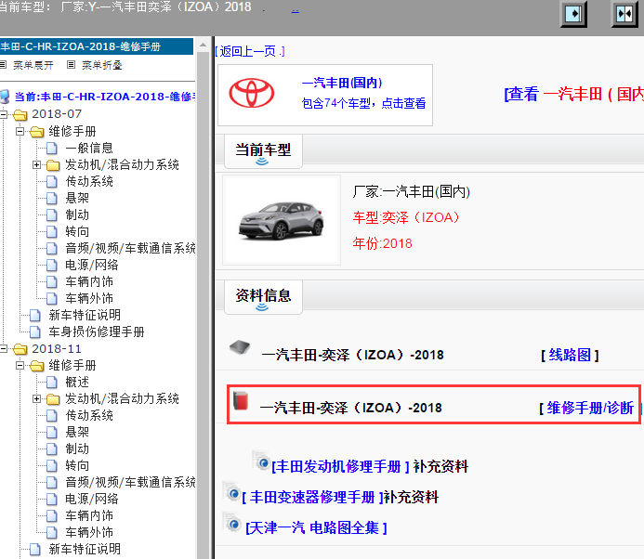Open 转向 under 2018-11
Viewport: 644px width, 559px height.
(77, 466)
